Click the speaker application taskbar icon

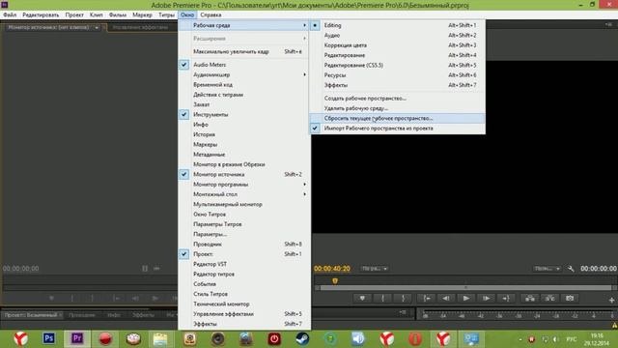tap(358, 338)
